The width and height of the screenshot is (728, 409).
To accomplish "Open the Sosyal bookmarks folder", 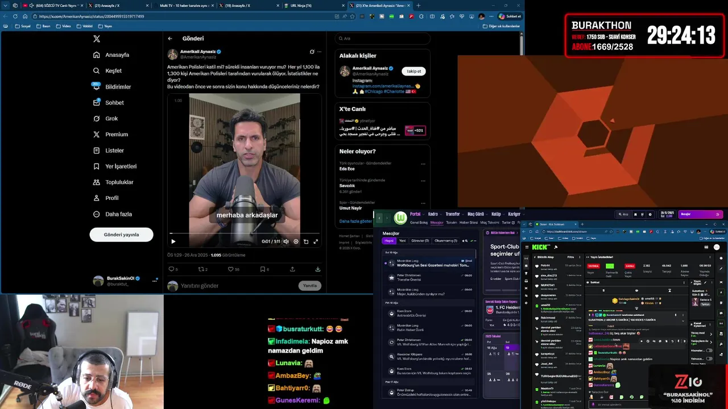I will (x=23, y=26).
